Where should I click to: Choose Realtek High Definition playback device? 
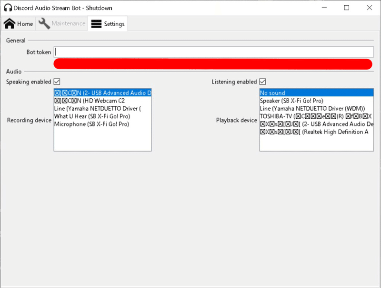coord(316,132)
